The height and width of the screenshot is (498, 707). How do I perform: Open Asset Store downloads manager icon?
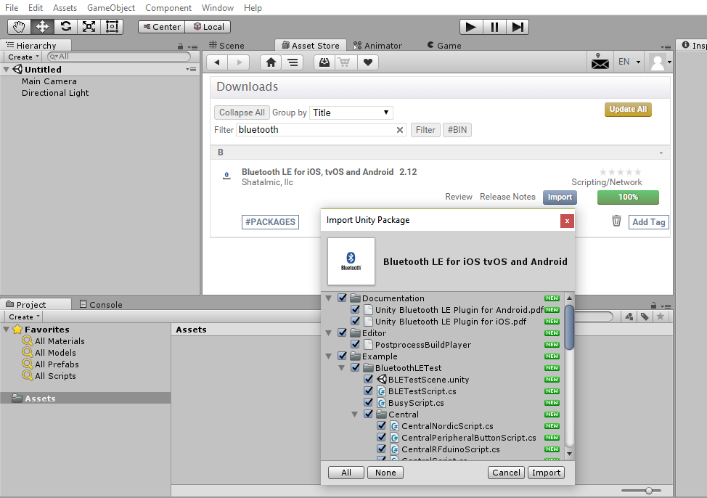click(324, 62)
